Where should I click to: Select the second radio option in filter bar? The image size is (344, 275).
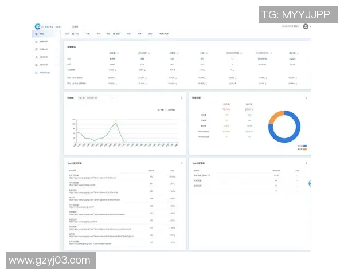coord(114,34)
